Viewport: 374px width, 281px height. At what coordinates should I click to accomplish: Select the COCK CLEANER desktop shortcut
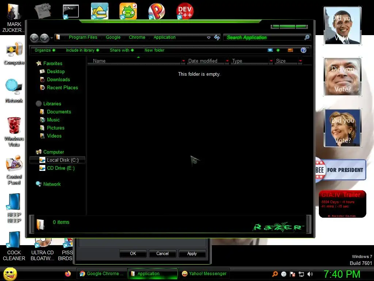pos(14,246)
